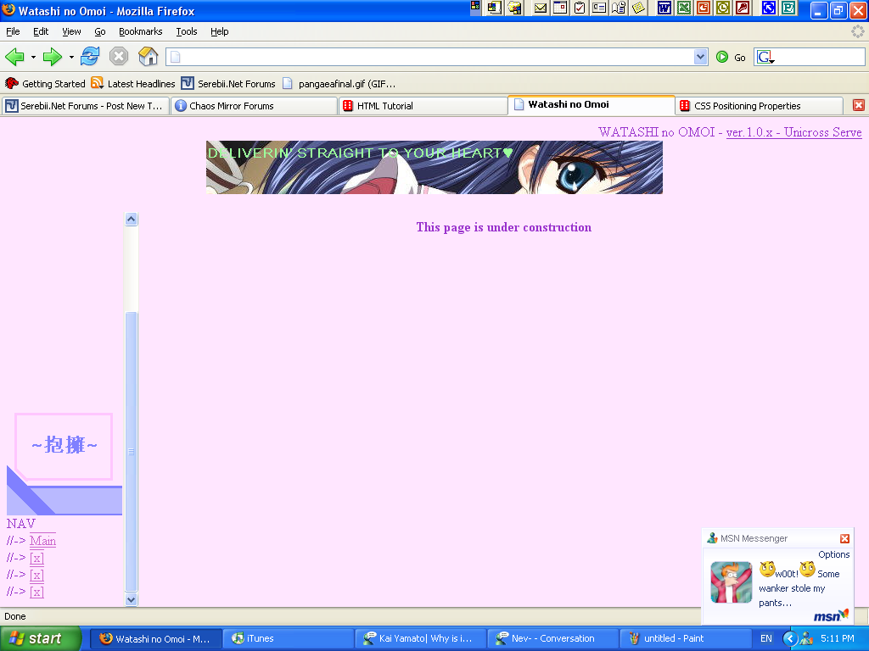Open the Help menu
Image resolution: width=869 pixels, height=651 pixels.
220,31
